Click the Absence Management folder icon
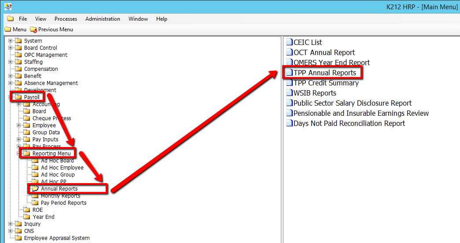Image resolution: width=460 pixels, height=243 pixels. pyautogui.click(x=18, y=83)
